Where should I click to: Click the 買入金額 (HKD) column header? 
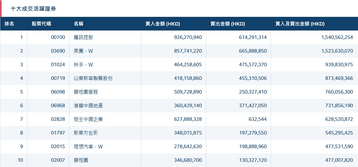(x=163, y=24)
